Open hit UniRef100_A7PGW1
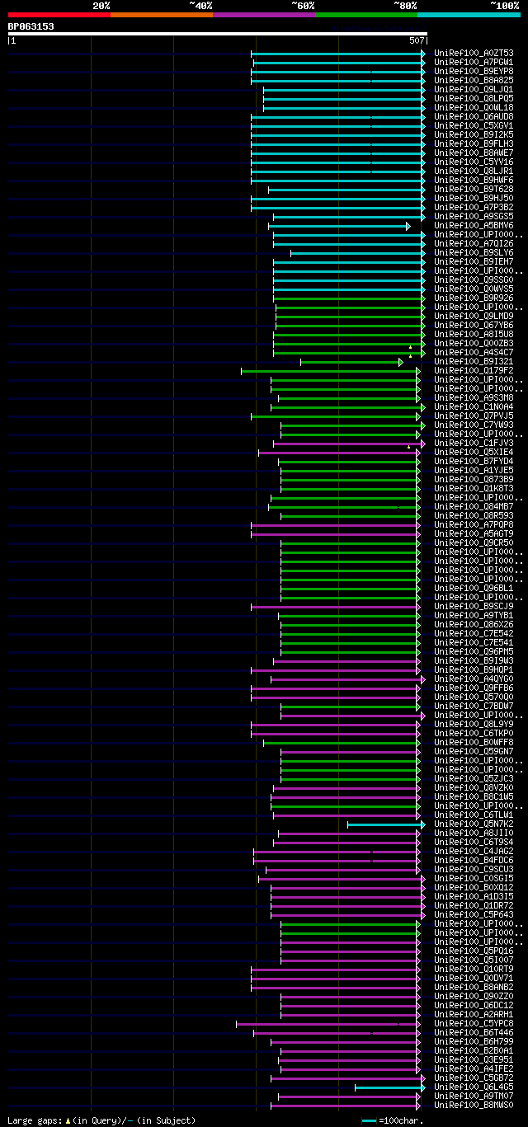 click(474, 63)
